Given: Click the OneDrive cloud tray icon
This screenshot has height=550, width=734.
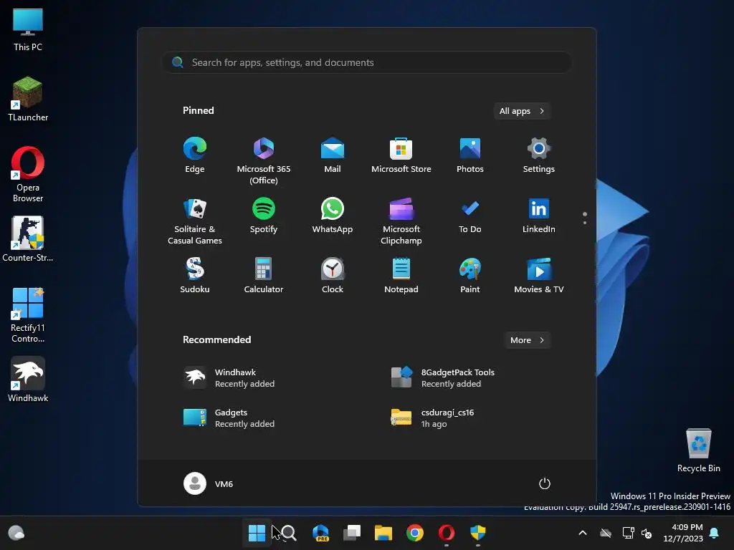Looking at the screenshot, I should point(606,533).
